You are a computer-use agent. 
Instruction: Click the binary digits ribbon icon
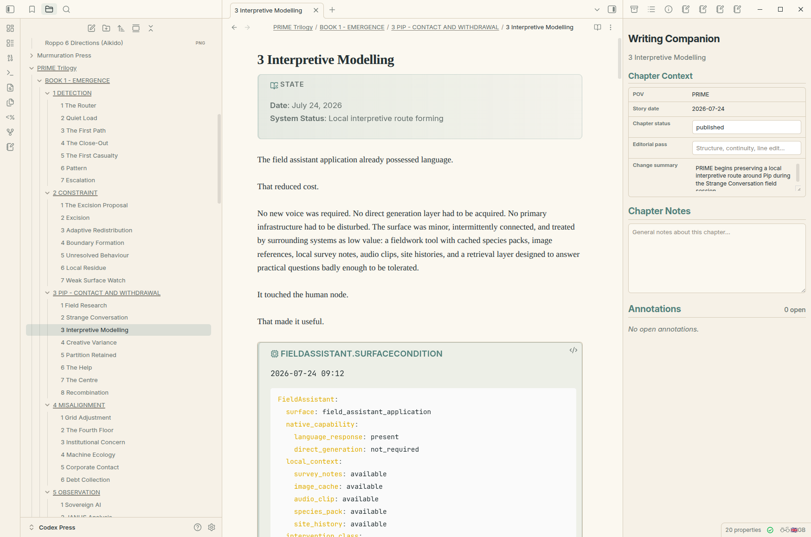(x=10, y=58)
